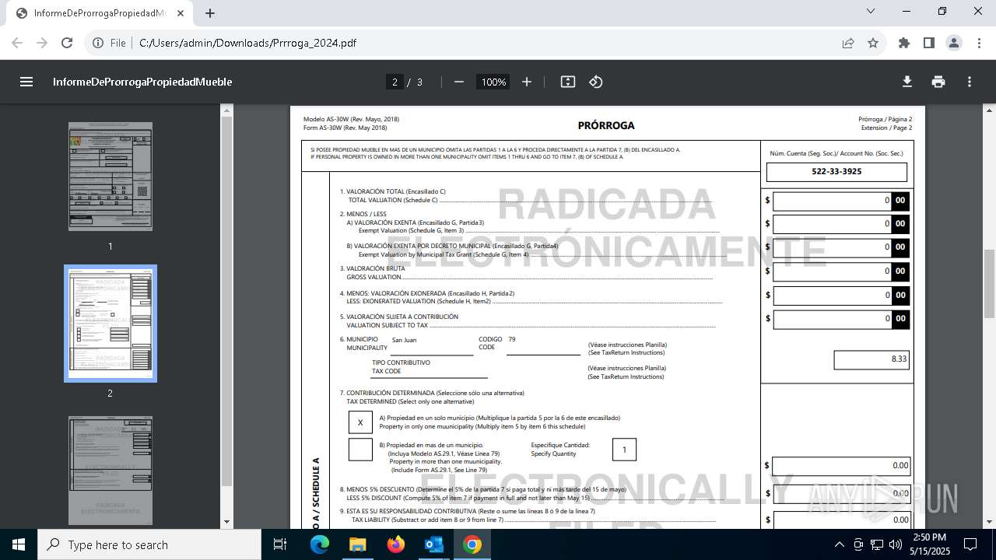Image resolution: width=996 pixels, height=560 pixels.
Task: Click the thumbnail panel scrollbar
Action: click(227, 302)
